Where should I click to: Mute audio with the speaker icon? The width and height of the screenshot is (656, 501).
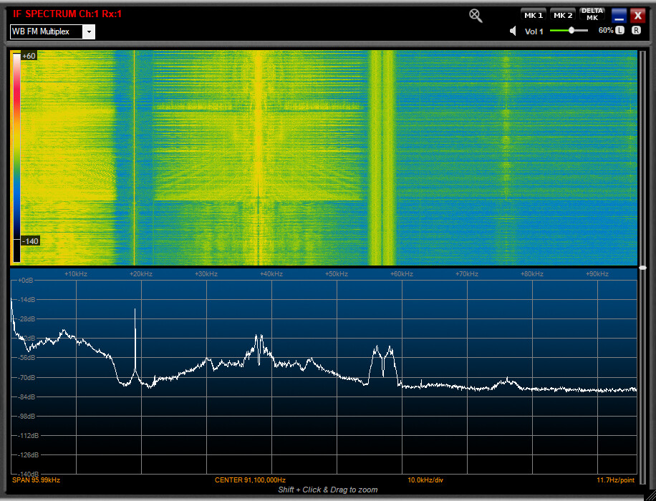513,31
